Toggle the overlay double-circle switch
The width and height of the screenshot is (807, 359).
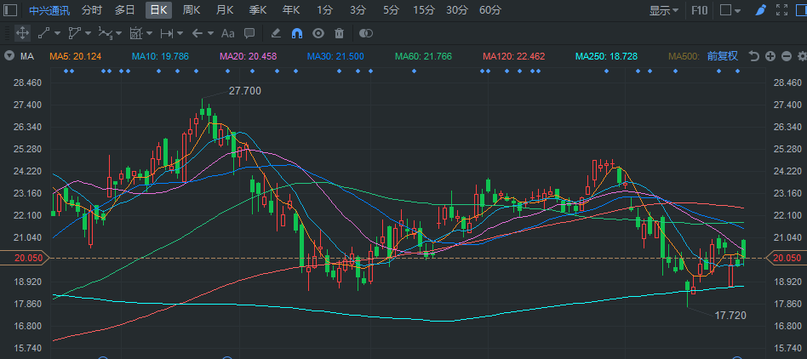pos(365,33)
